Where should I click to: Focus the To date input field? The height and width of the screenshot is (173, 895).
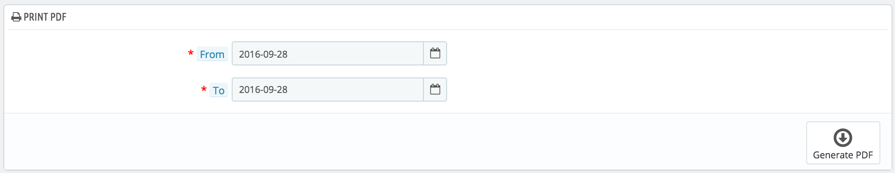(x=327, y=90)
